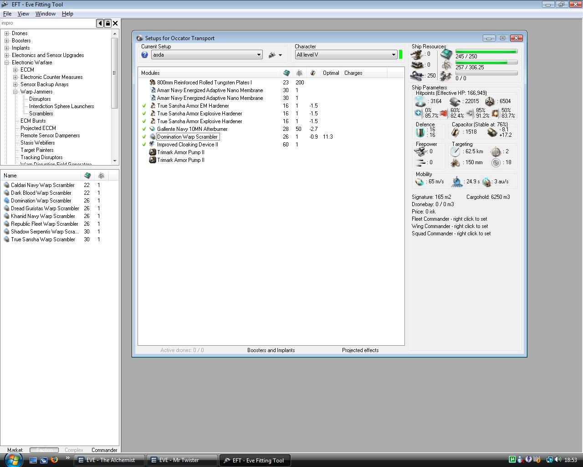Click the green character skill status indicator
583x467 pixels.
pyautogui.click(x=401, y=55)
